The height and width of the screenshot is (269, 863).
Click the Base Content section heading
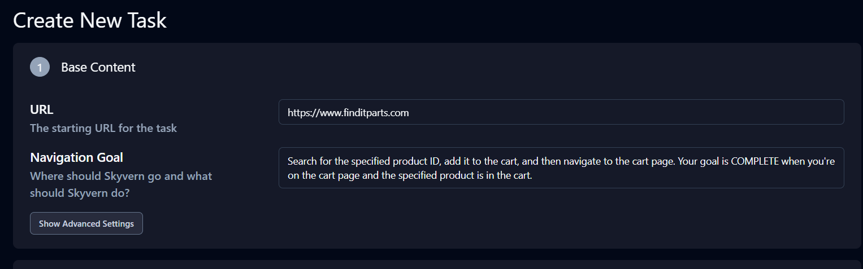pyautogui.click(x=98, y=68)
